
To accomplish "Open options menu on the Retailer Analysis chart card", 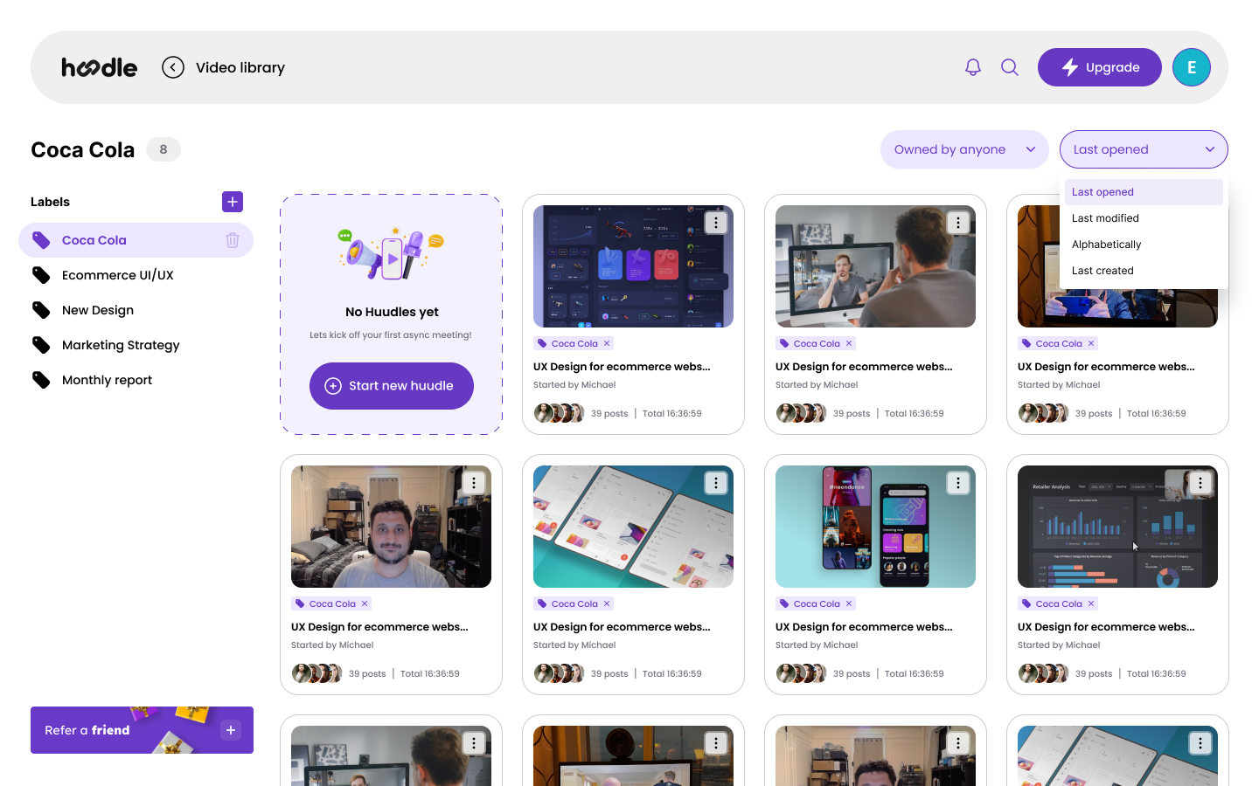I will coord(1200,483).
